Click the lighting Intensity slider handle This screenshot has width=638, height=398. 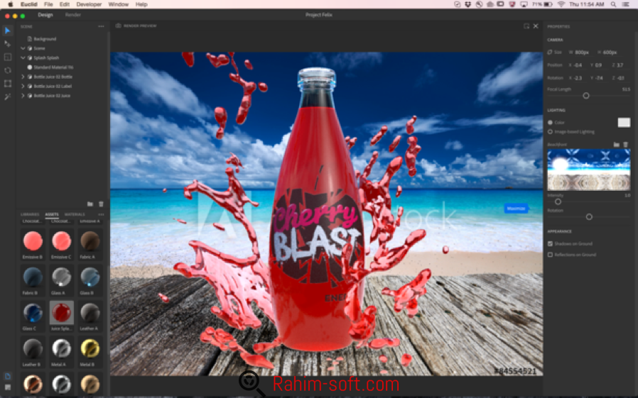coord(558,202)
